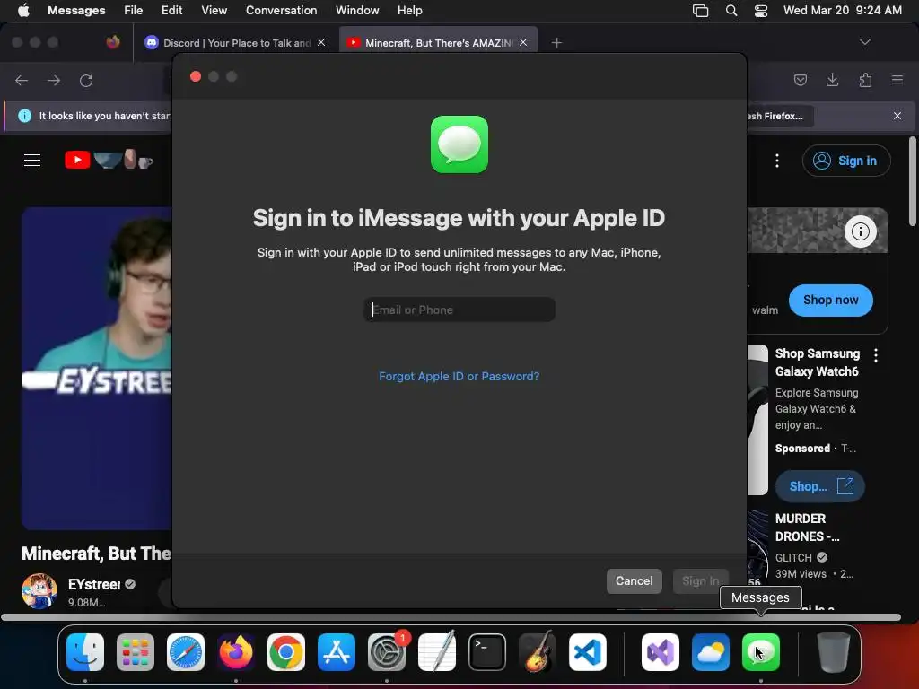The image size is (919, 689).
Task: Open Firefox hamburger application menu
Action: 897,80
